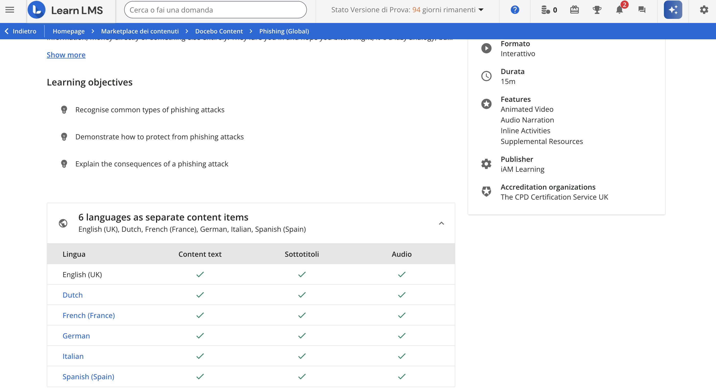The width and height of the screenshot is (716, 392).
Task: Open the French (France) language version
Action: (88, 315)
